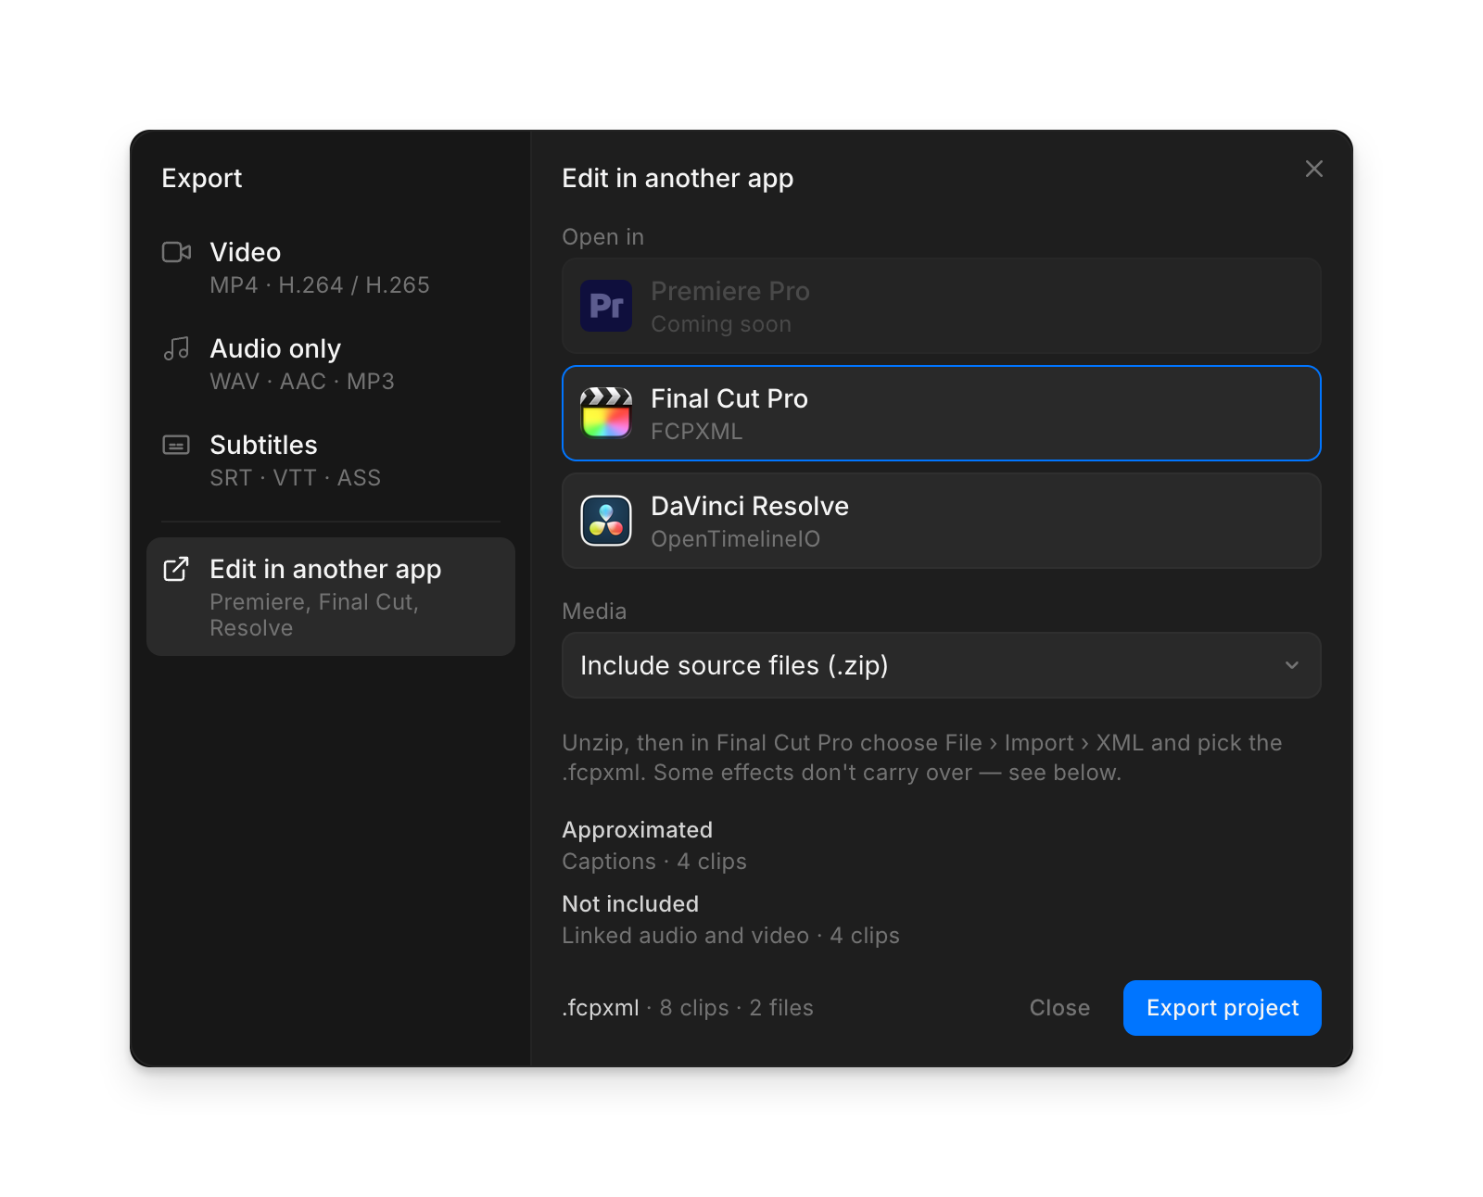Image resolution: width=1483 pixels, height=1197 pixels.
Task: Switch to Audio only export
Action: pyautogui.click(x=331, y=364)
